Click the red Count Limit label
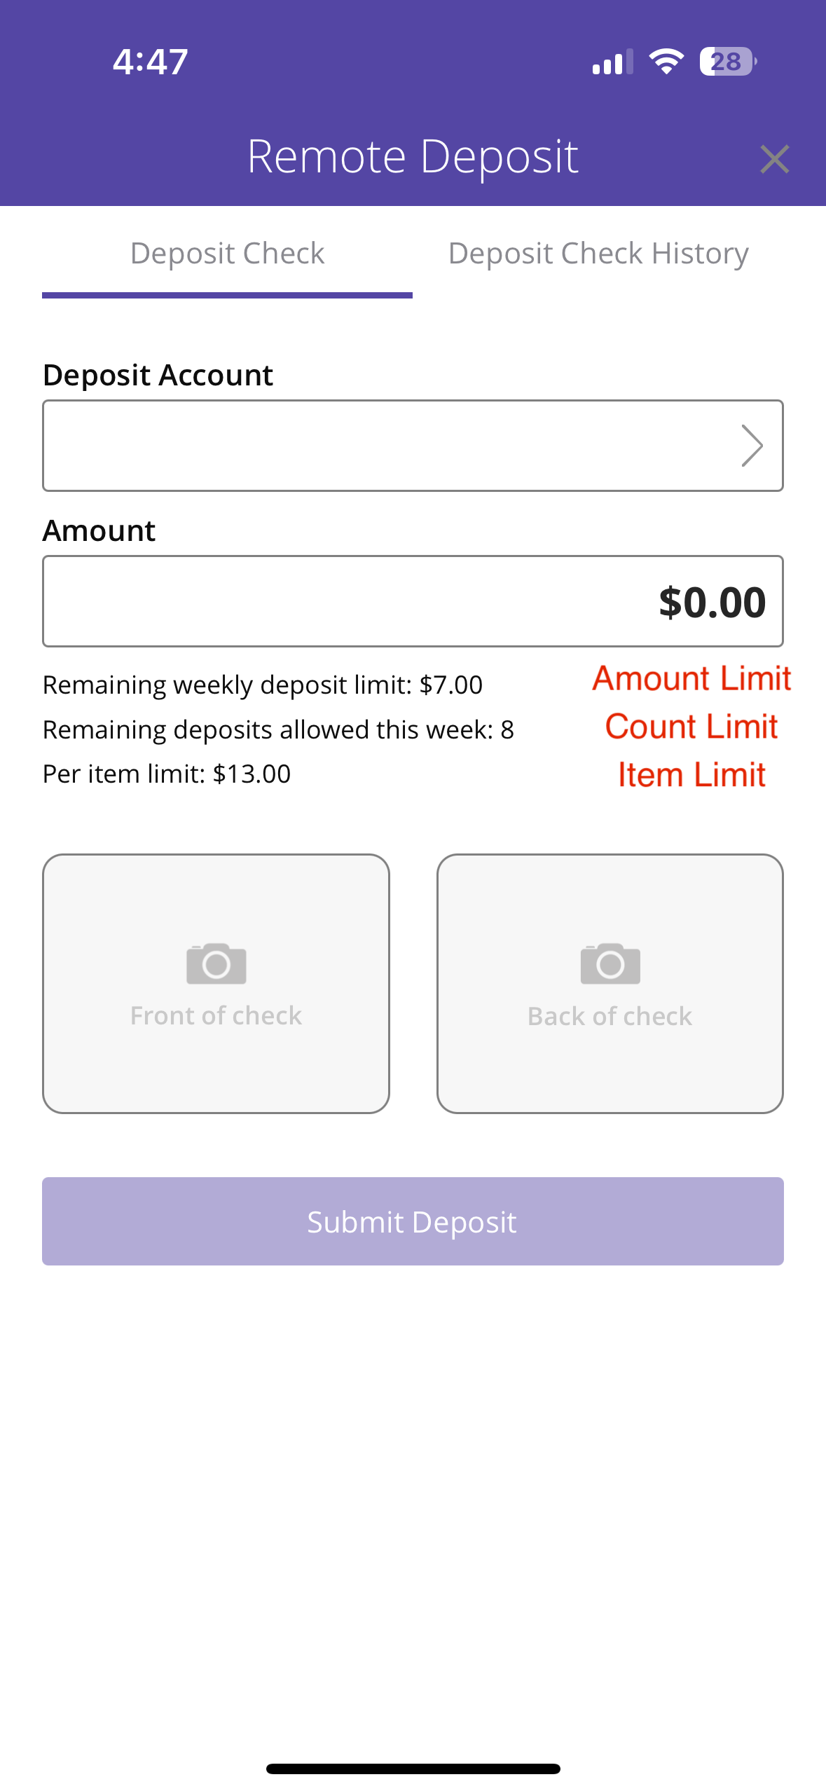The image size is (826, 1791). (x=691, y=727)
